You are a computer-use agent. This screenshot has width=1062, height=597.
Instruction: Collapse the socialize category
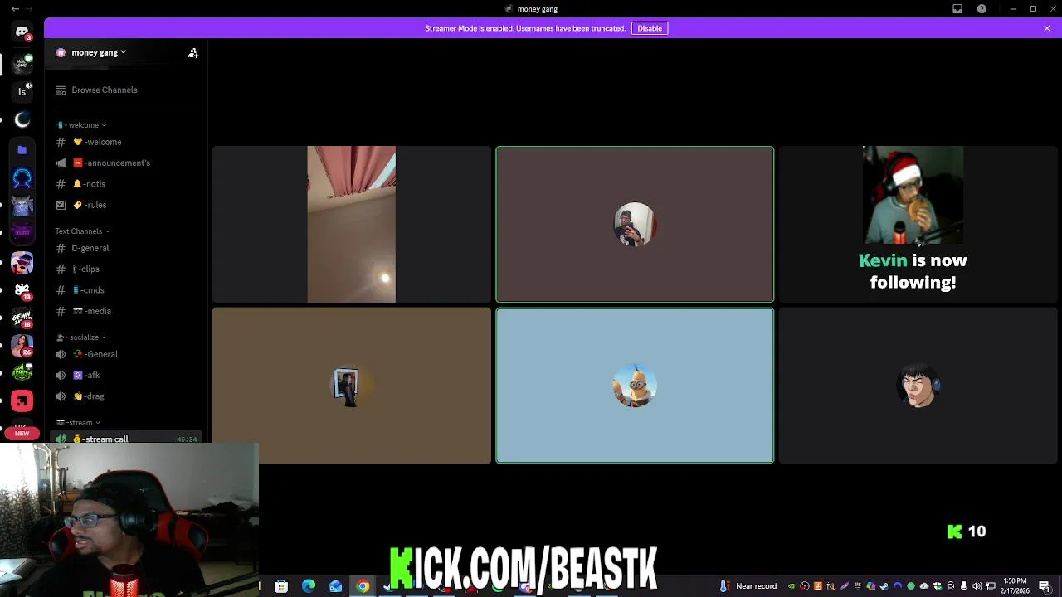coord(81,337)
